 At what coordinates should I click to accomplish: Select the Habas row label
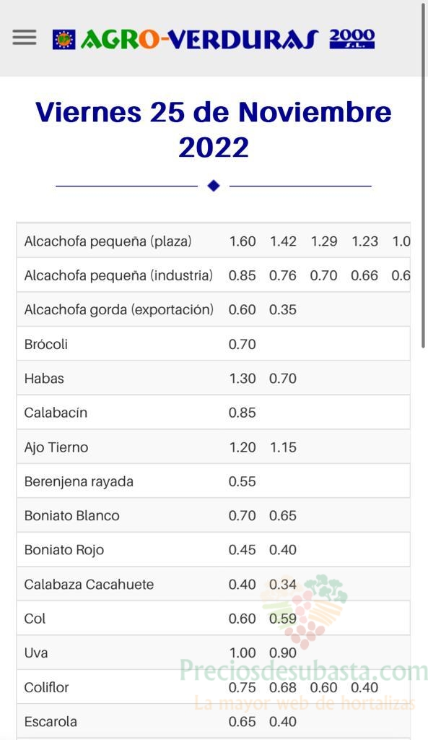click(x=44, y=379)
